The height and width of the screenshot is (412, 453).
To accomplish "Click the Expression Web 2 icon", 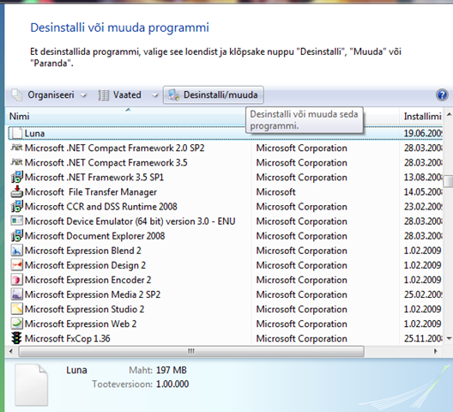I will click(x=17, y=324).
